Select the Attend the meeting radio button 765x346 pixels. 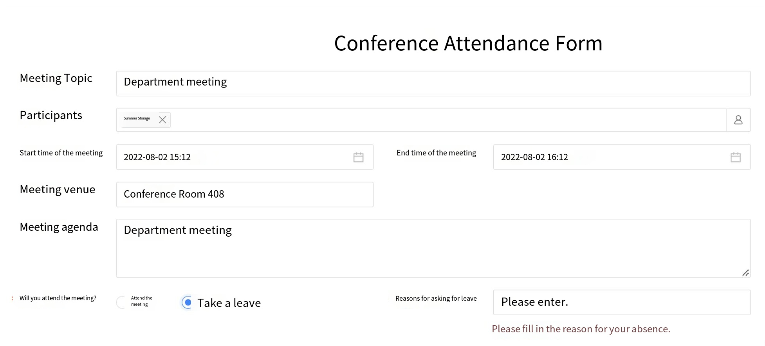point(121,302)
